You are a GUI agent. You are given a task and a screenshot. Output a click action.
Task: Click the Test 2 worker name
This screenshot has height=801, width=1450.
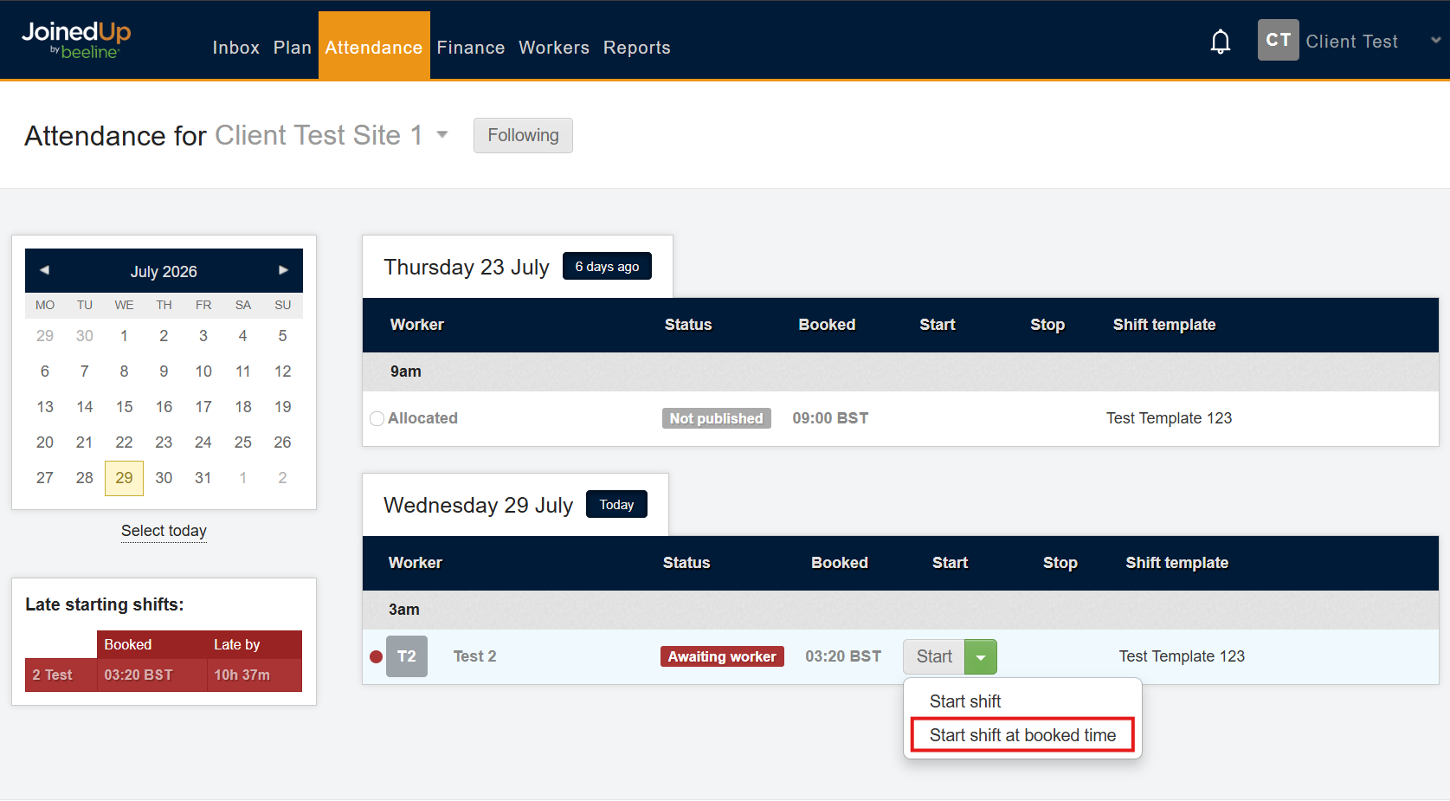(x=475, y=656)
